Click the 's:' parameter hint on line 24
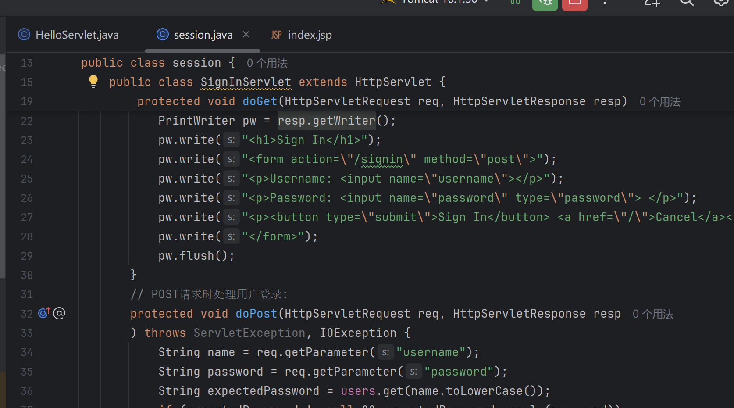734x408 pixels. point(231,159)
